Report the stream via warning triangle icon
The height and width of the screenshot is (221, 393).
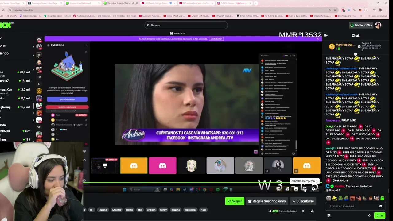(312, 211)
